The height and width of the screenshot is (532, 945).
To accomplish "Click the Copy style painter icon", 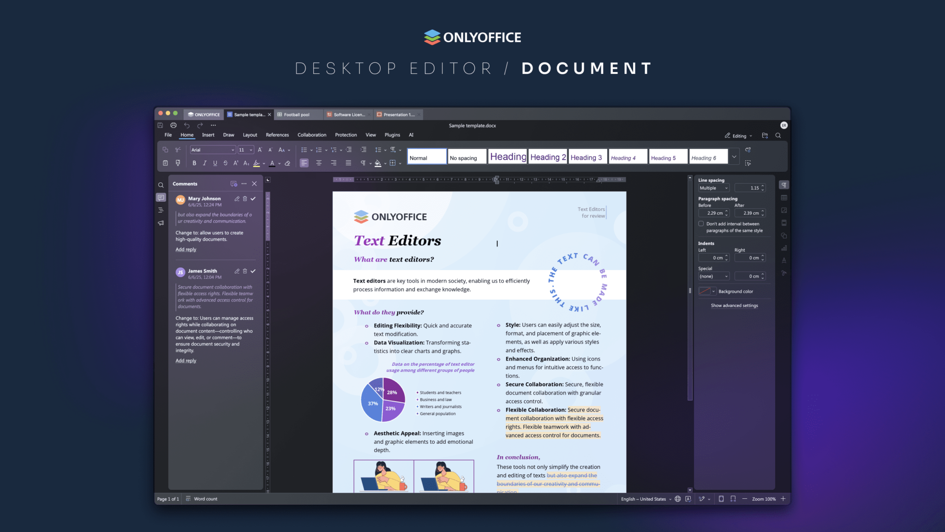I will click(178, 163).
